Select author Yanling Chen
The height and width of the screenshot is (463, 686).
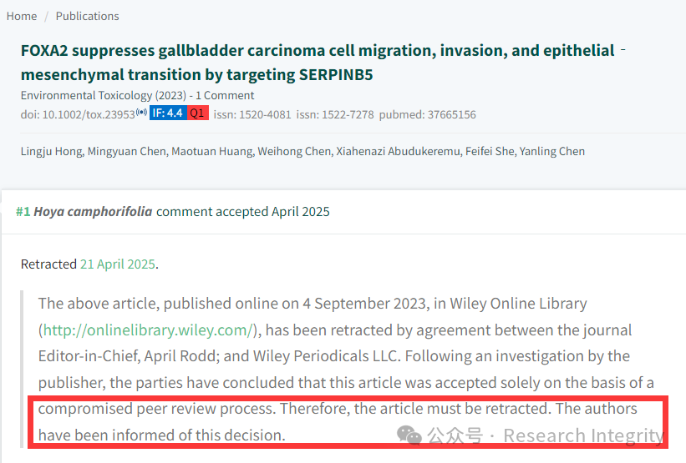pos(552,151)
